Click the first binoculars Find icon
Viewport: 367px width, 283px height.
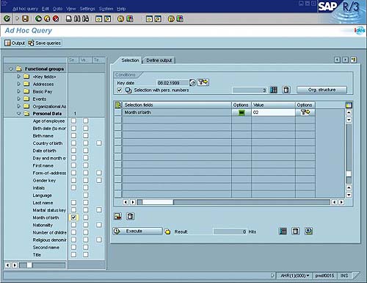77,18
